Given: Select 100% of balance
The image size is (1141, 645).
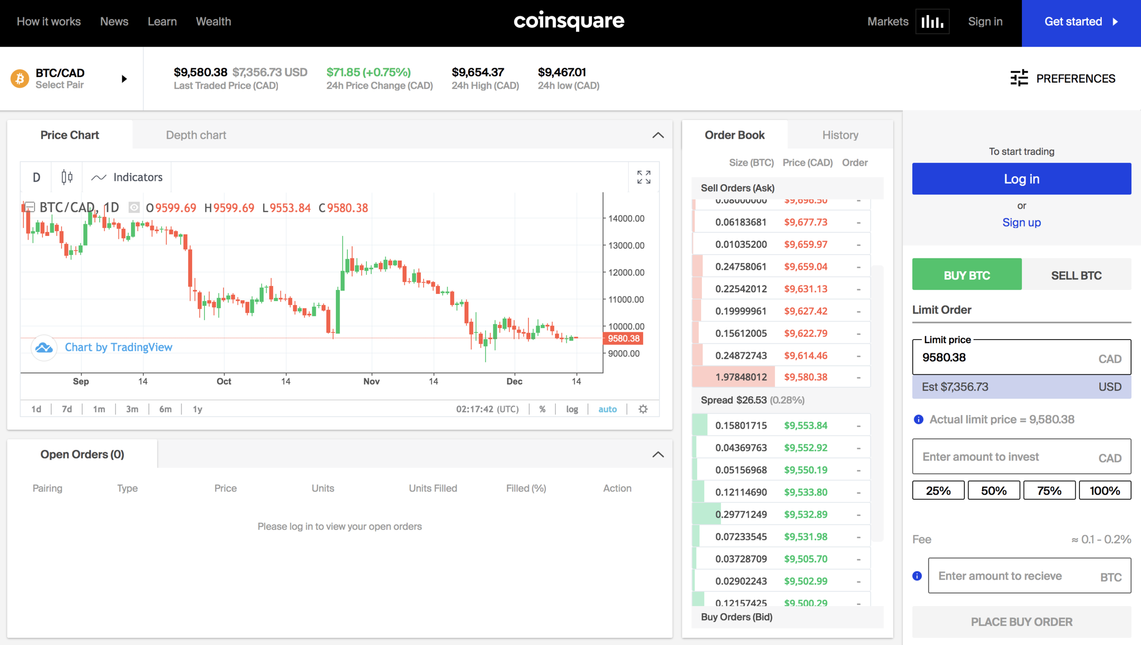Looking at the screenshot, I should point(1105,490).
